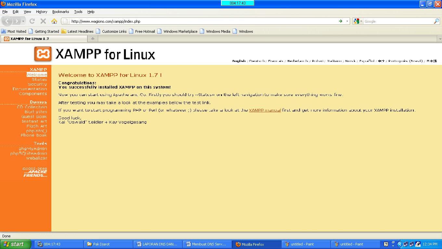Open the Components sidebar link

[x=33, y=94]
